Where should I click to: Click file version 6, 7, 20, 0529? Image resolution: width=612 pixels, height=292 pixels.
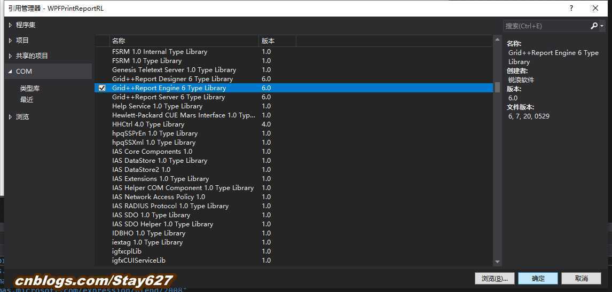coord(529,116)
